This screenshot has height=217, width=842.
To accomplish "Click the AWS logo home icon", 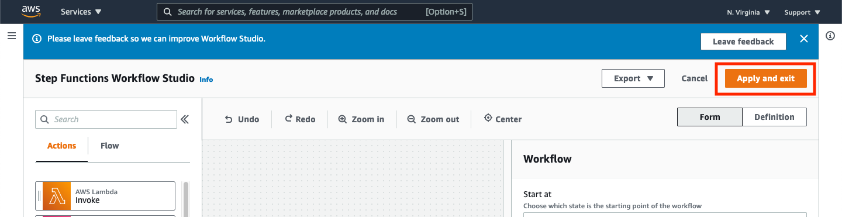I will 30,11.
